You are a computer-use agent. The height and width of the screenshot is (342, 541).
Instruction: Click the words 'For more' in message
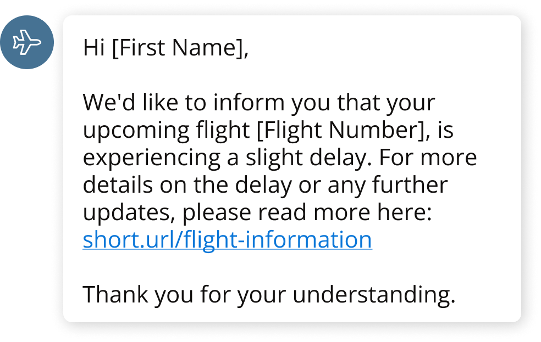428,158
